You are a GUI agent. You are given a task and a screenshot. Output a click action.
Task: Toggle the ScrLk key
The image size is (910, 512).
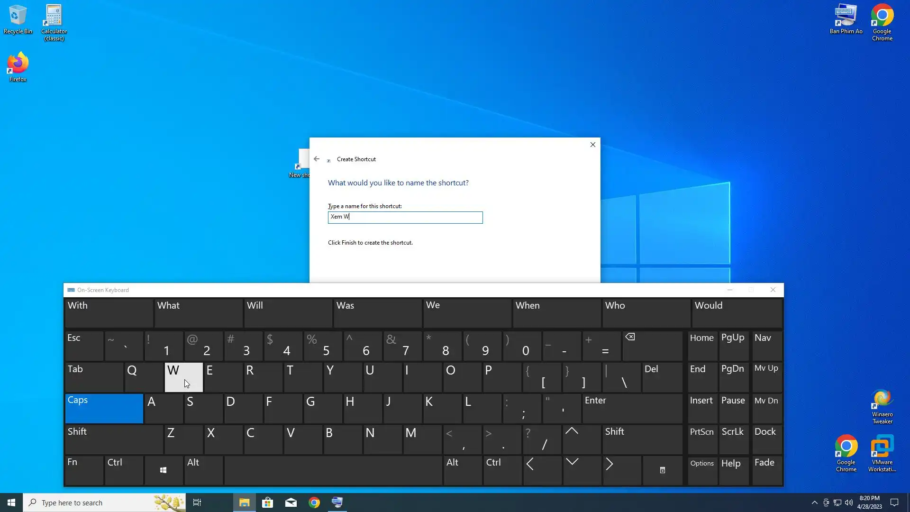coord(733,439)
